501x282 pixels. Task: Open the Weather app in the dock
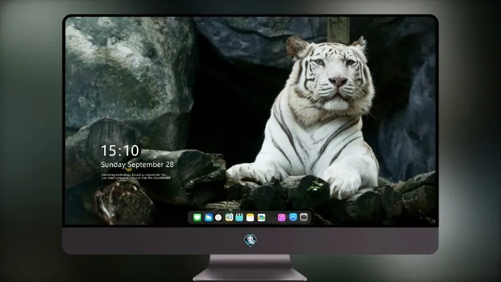pos(208,217)
